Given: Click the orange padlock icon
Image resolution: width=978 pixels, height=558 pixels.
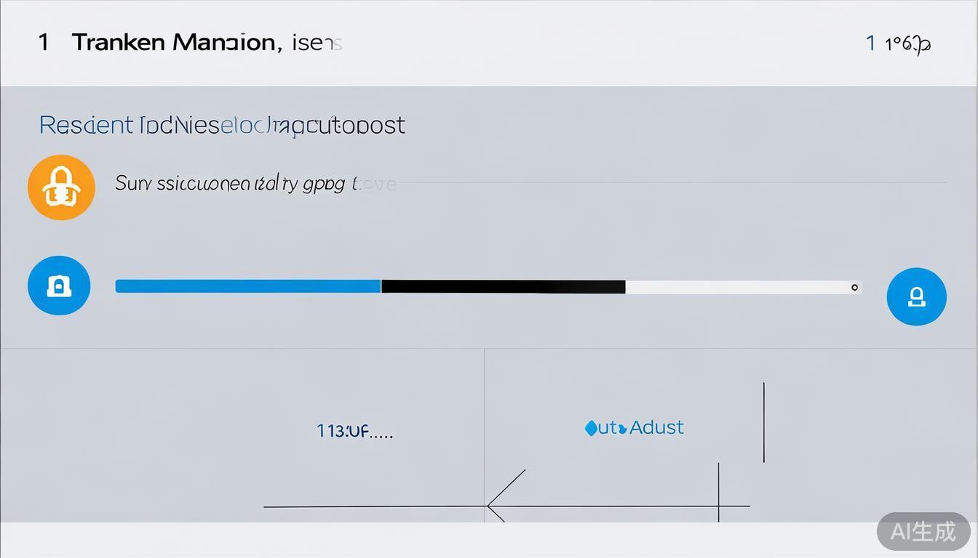Looking at the screenshot, I should pyautogui.click(x=61, y=187).
